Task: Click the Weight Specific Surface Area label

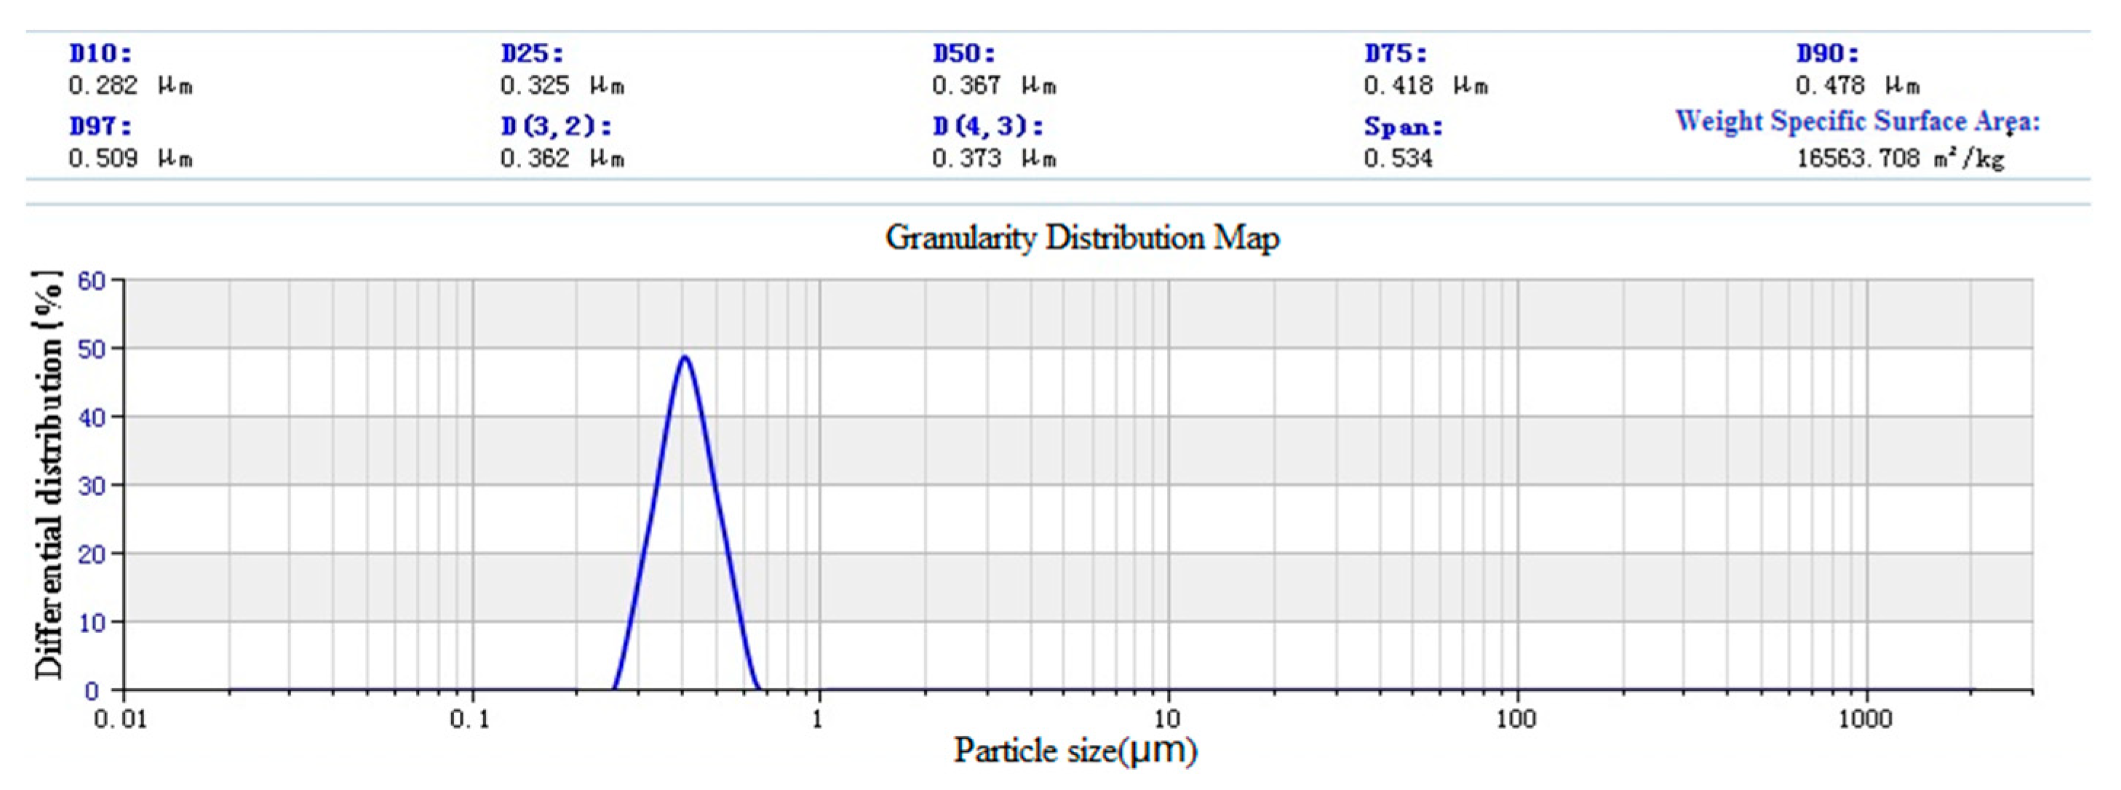Action: point(1858,121)
